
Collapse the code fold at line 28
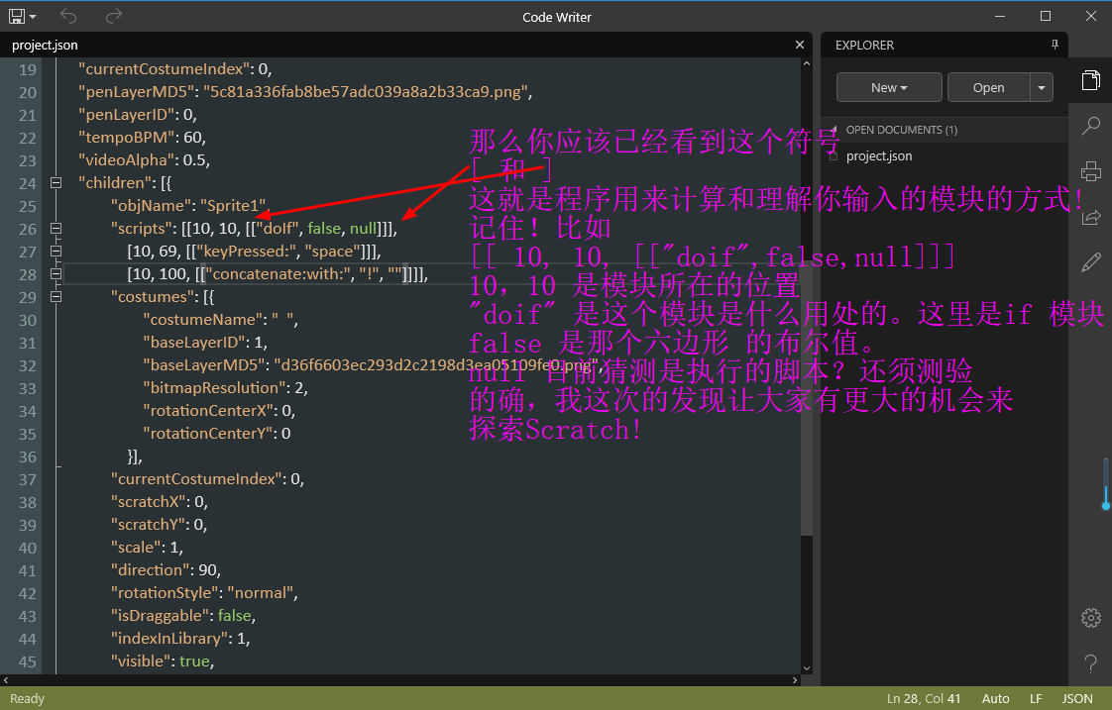[x=56, y=273]
